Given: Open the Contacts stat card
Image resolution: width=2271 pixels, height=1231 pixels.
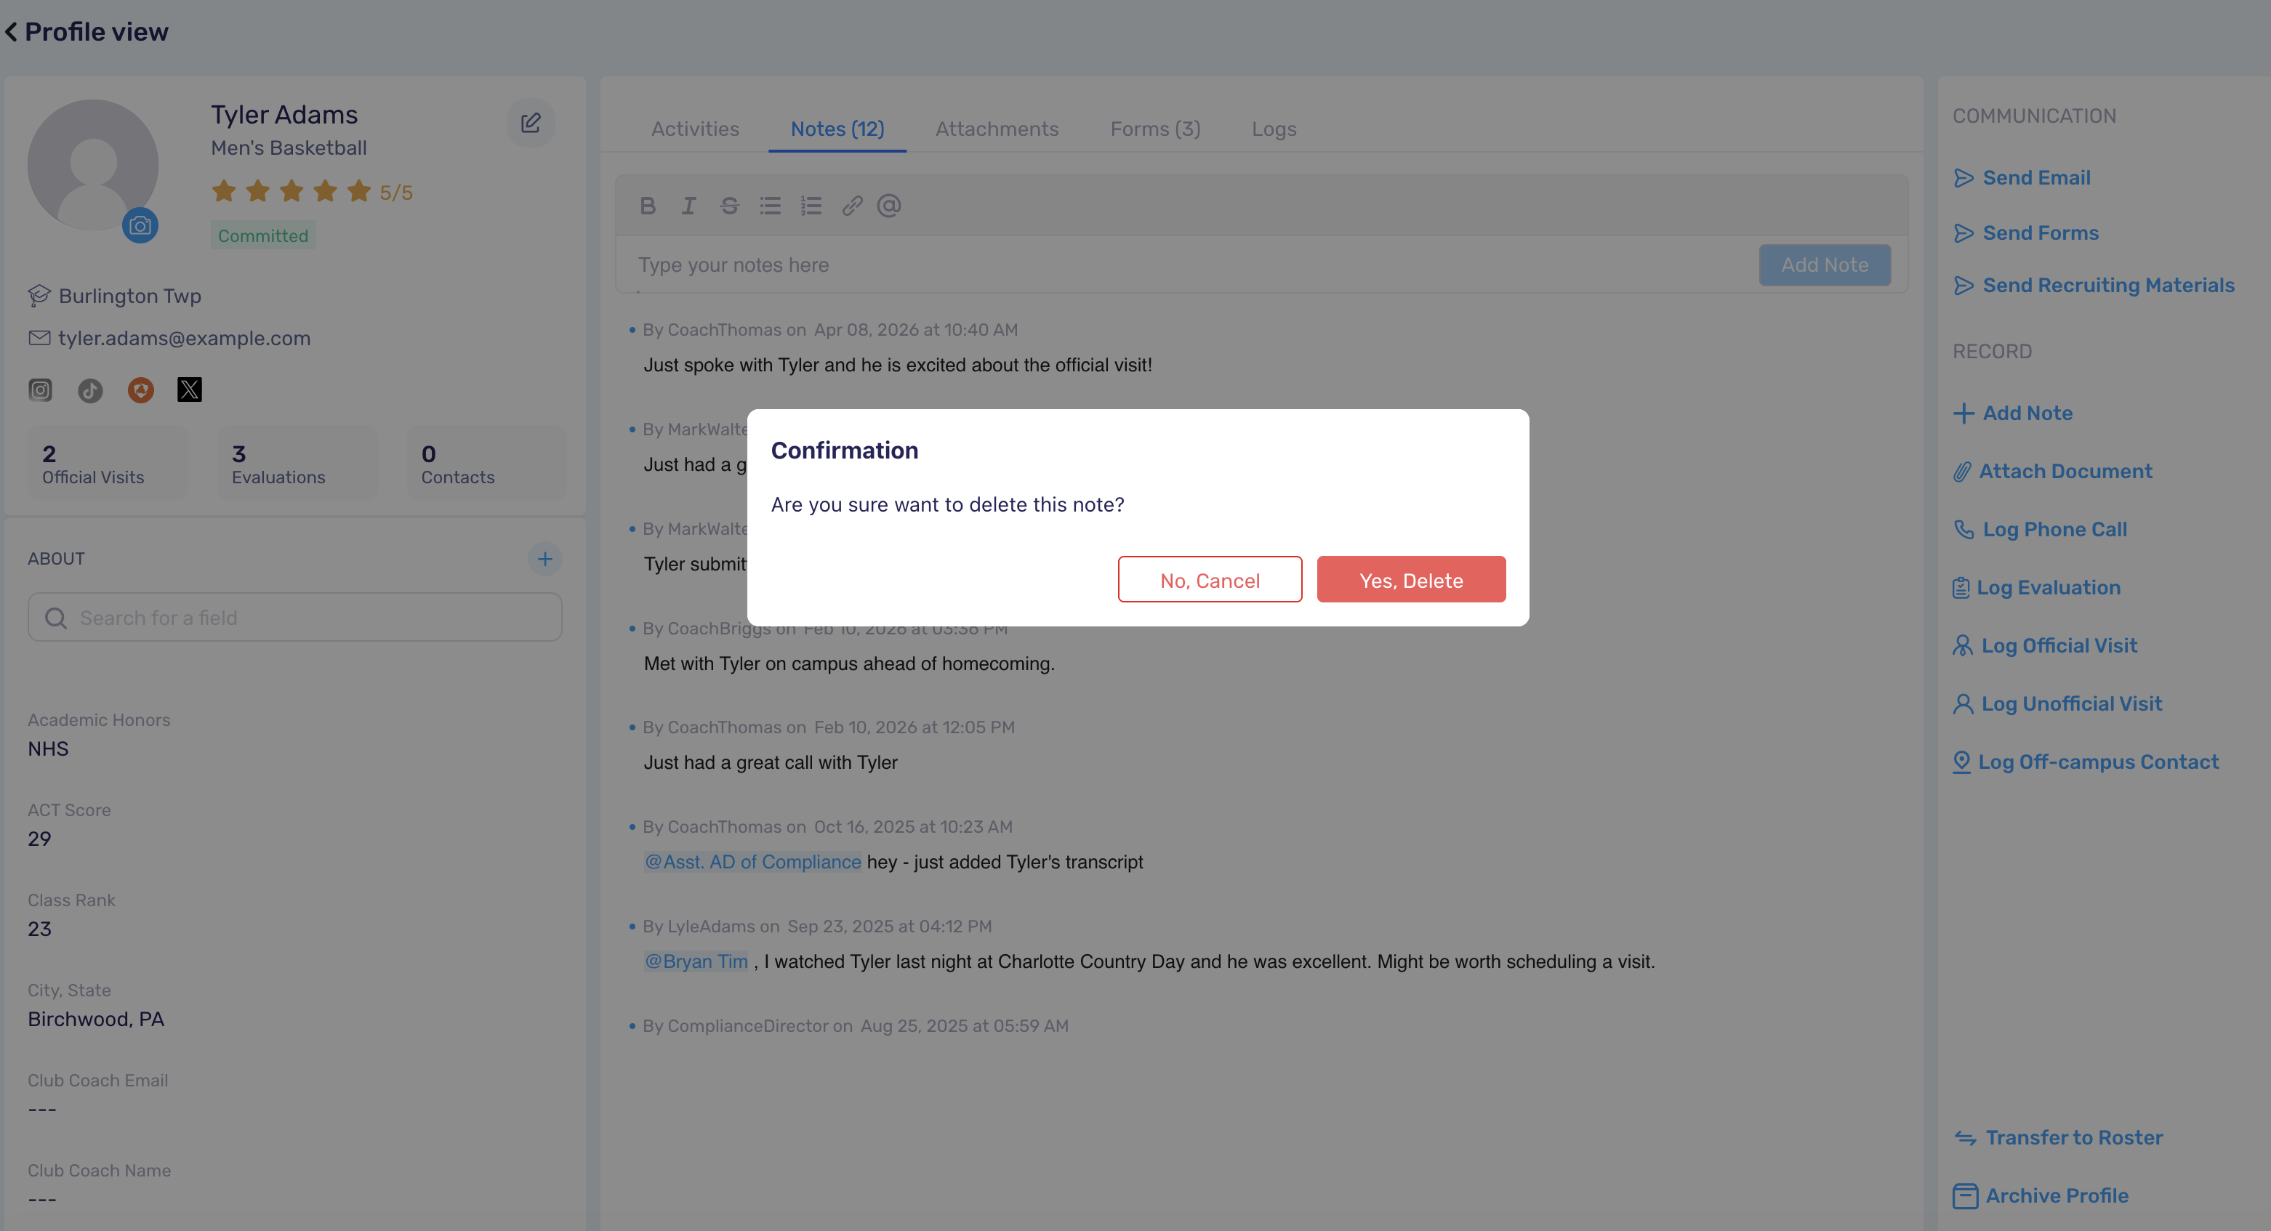Looking at the screenshot, I should (486, 464).
